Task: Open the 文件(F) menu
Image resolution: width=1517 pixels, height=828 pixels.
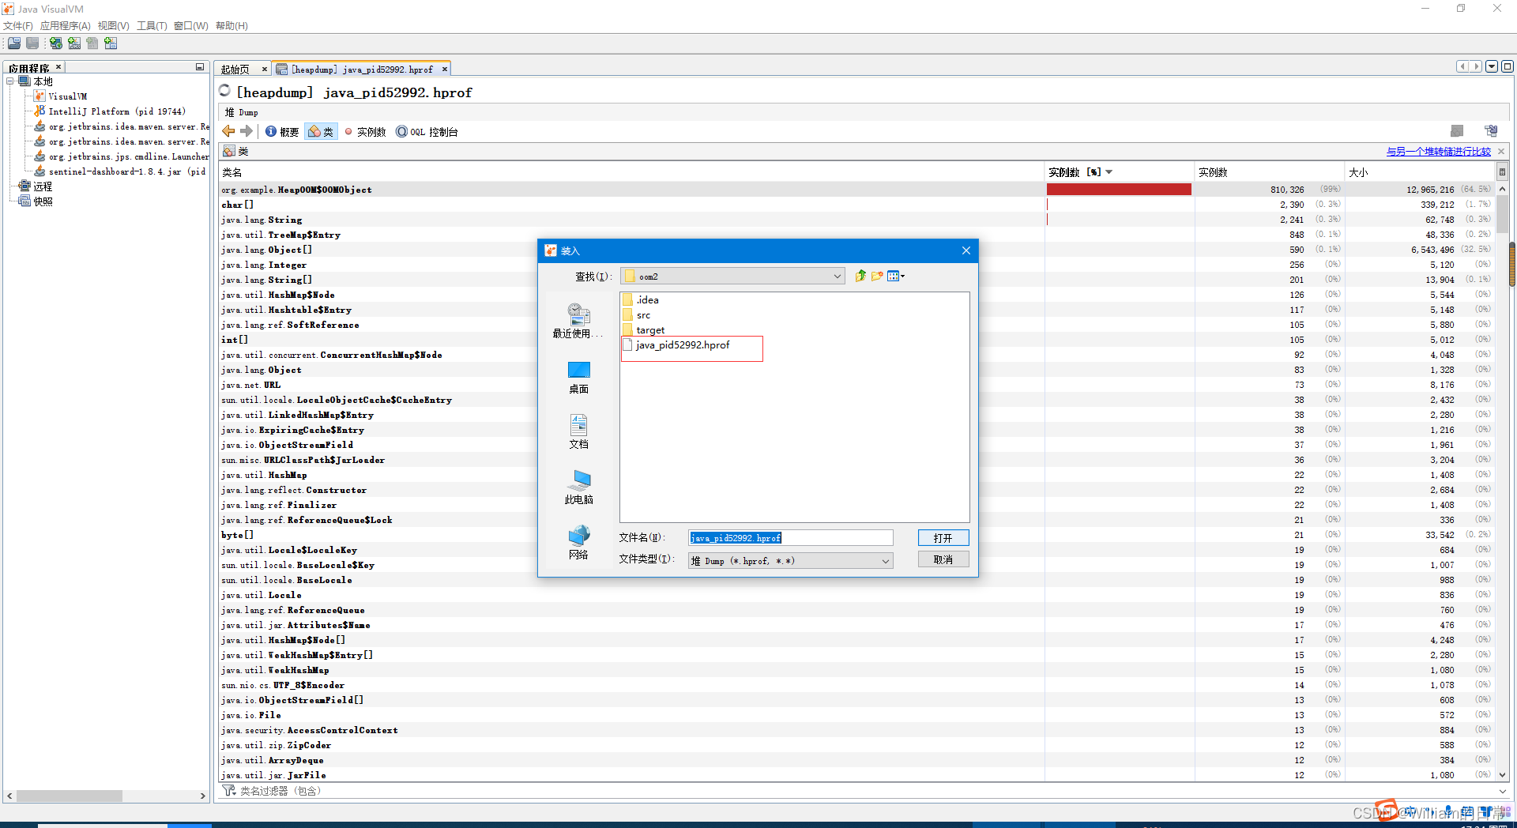Action: 18,26
